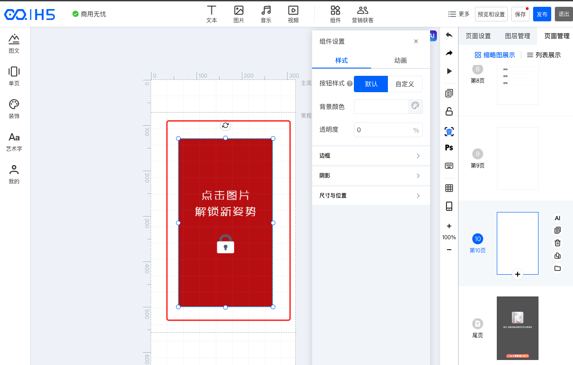
Task: Switch to the 页面设置 tab
Action: 478,36
